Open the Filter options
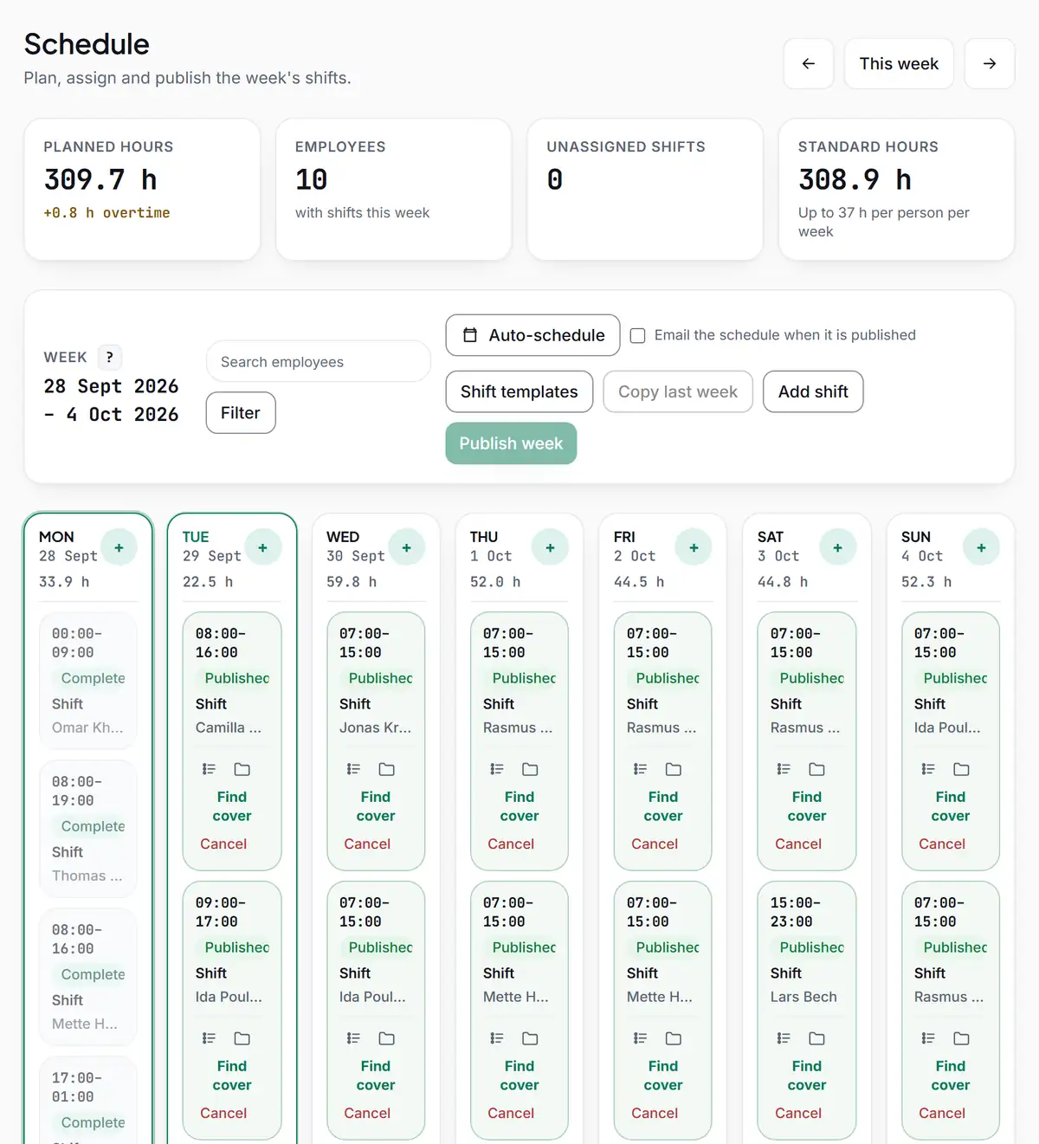Image resolution: width=1039 pixels, height=1144 pixels. [241, 413]
